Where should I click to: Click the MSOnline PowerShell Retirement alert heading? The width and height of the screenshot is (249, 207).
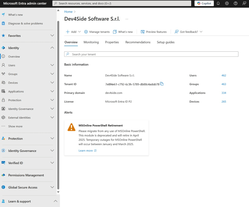point(101,125)
